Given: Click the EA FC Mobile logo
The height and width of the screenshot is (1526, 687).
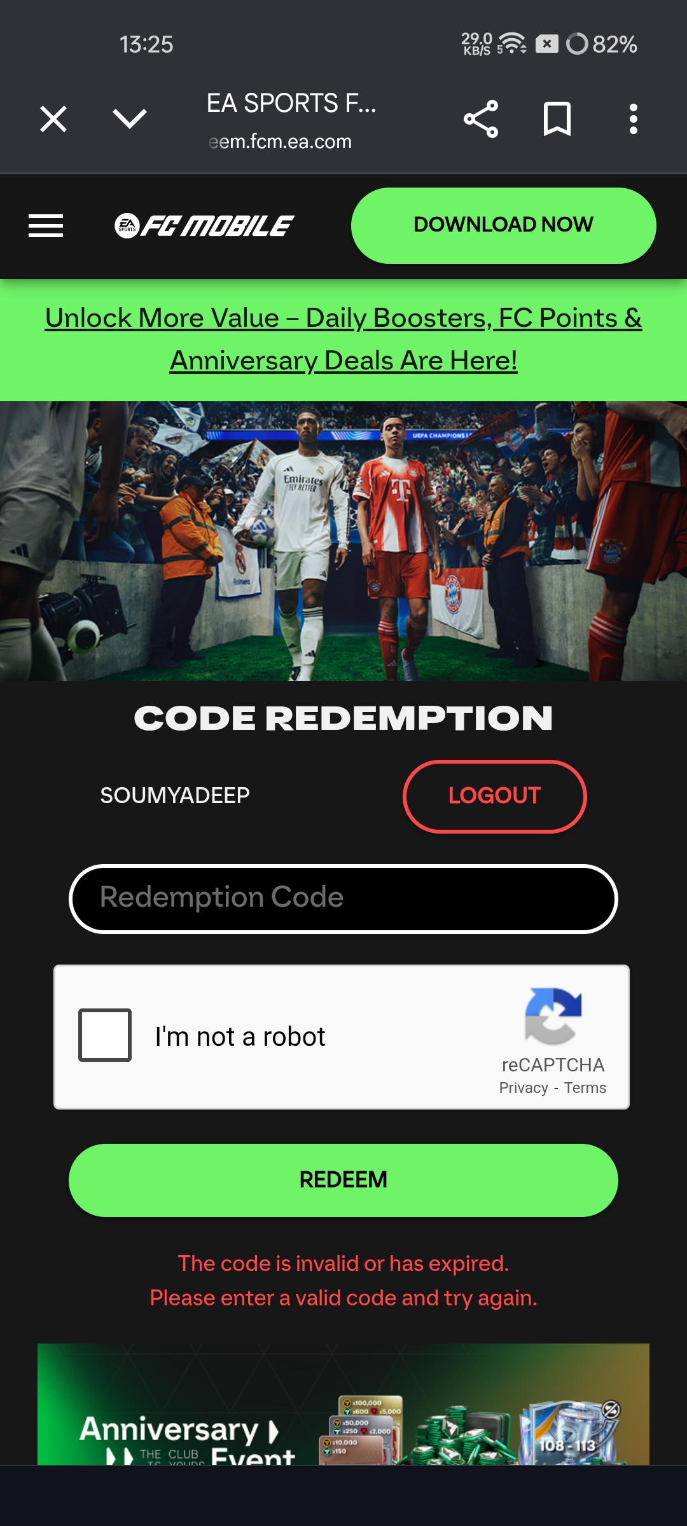Looking at the screenshot, I should [204, 226].
